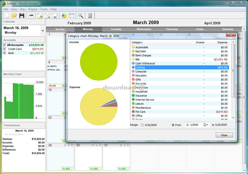248x174 pixels.
Task: Open the calculator tool icon
Action: [90, 15]
